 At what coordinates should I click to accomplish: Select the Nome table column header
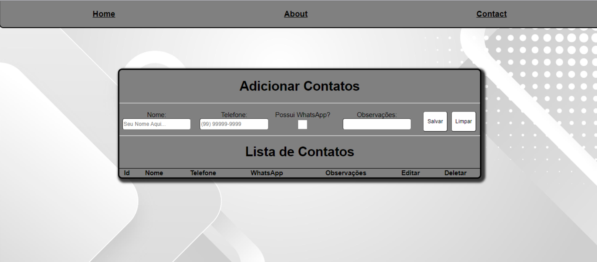154,173
